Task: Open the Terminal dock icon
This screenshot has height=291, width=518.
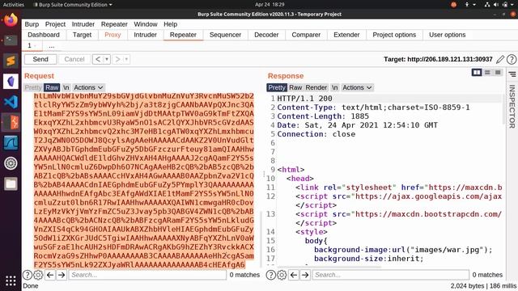Action: pos(11,40)
